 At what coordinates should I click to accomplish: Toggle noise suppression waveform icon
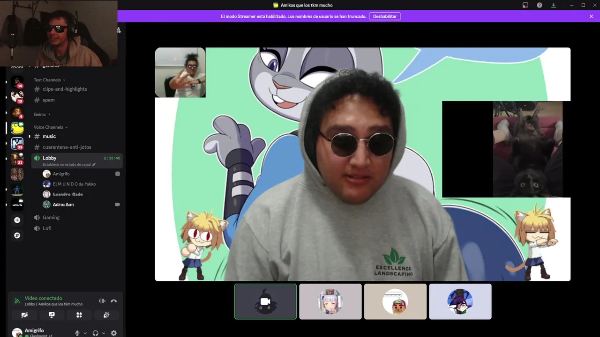(102, 301)
